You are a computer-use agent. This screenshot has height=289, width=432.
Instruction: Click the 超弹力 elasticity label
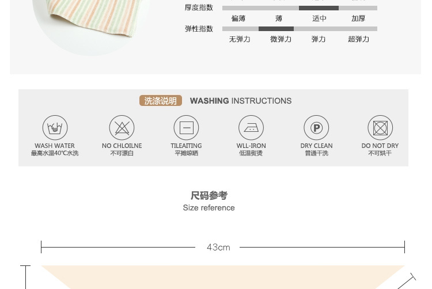coord(358,39)
